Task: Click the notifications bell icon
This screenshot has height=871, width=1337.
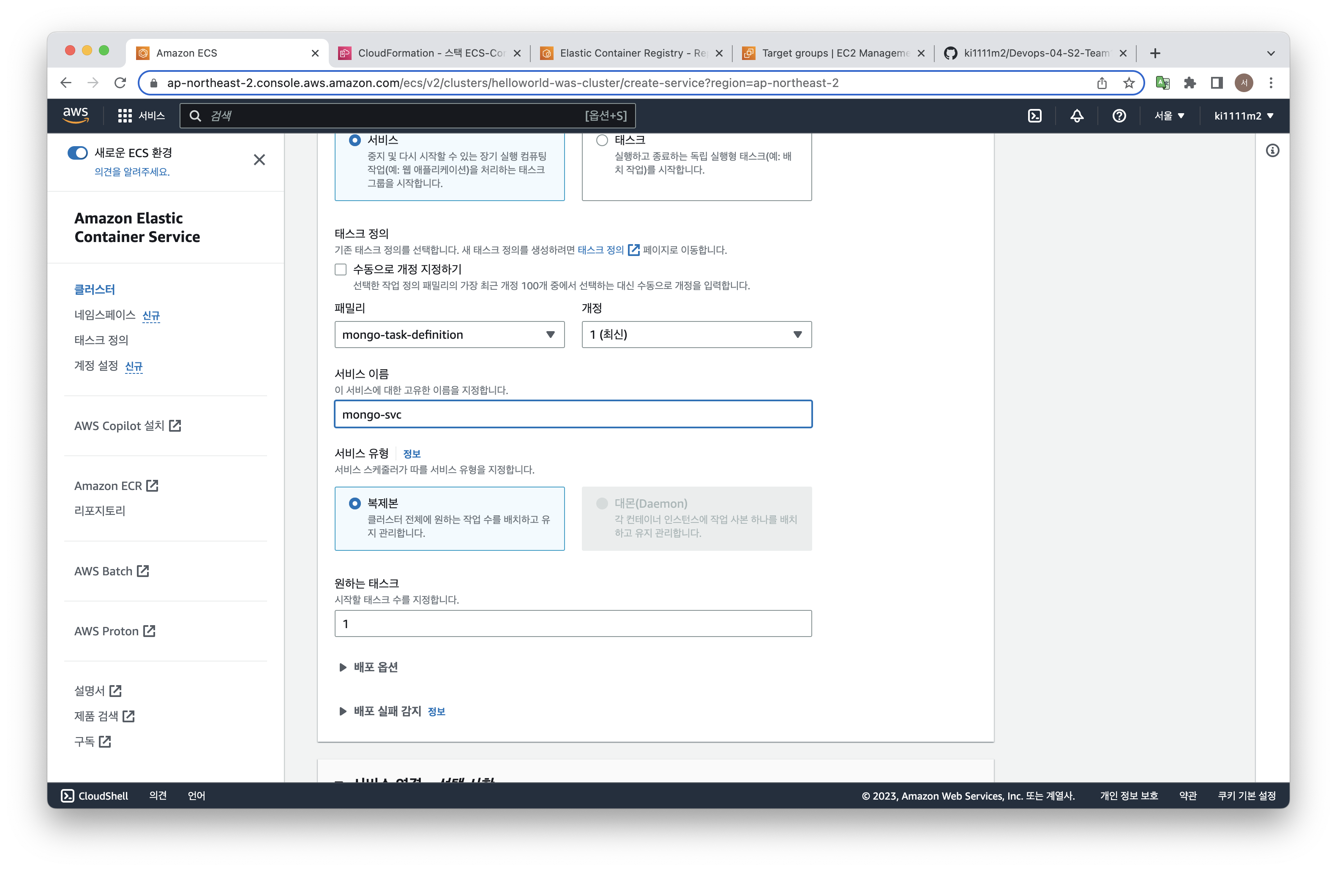Action: 1077,116
